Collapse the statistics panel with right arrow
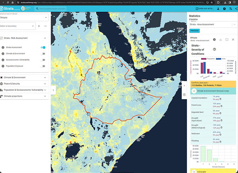The image size is (238, 173). tap(184, 86)
